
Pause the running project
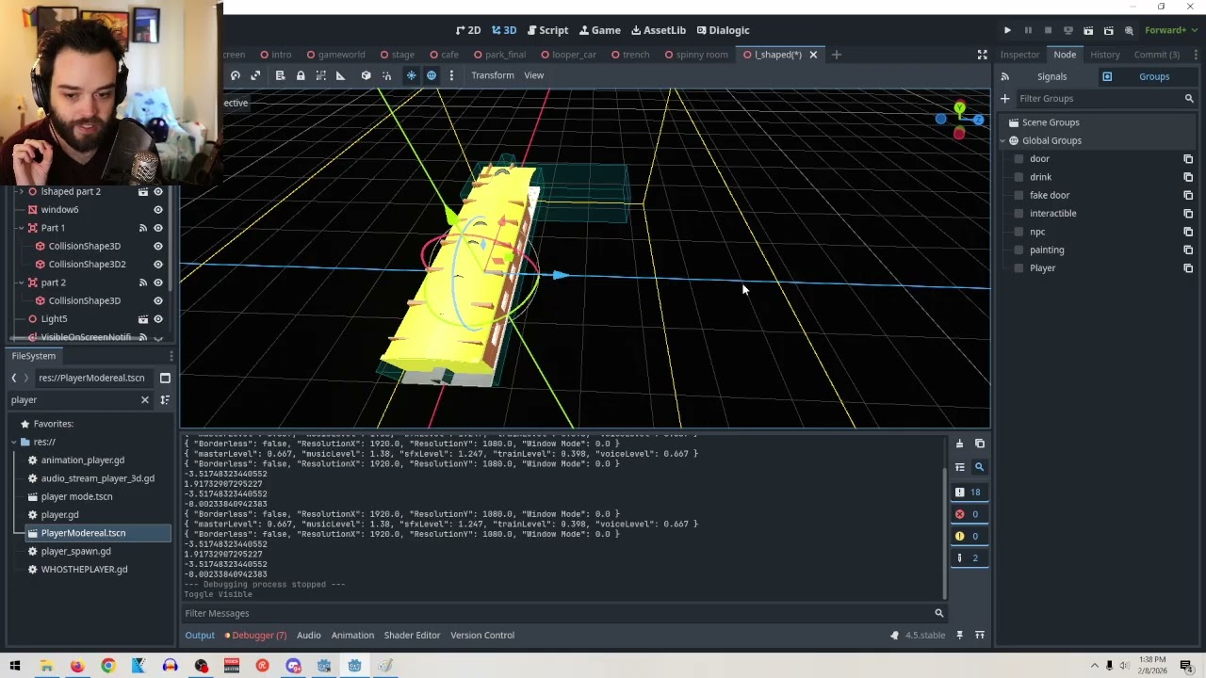click(1028, 30)
